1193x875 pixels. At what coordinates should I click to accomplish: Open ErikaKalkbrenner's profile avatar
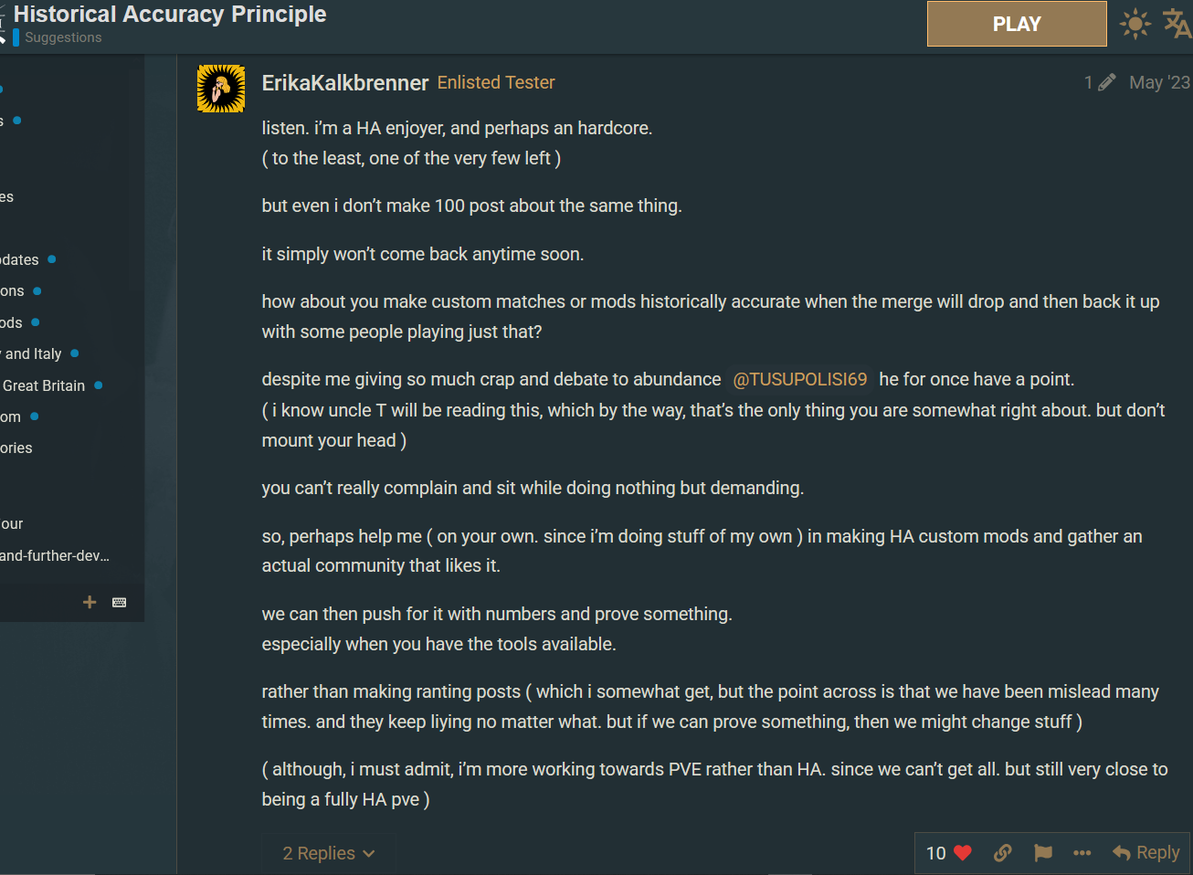point(221,89)
